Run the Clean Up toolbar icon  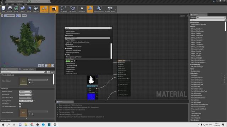(x=36, y=9)
